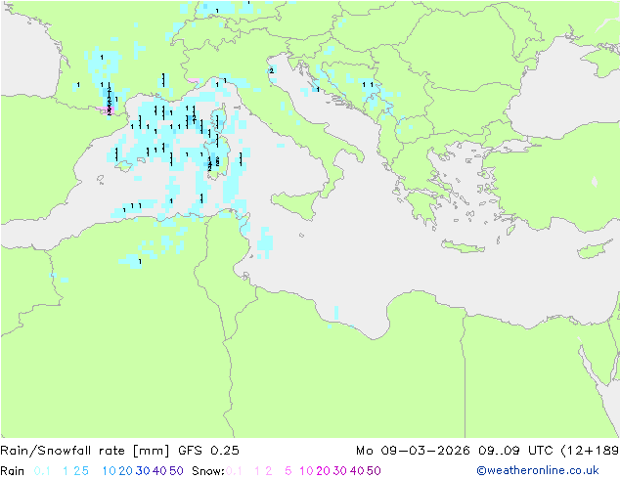
Task: Click the Rain/Snowfall rate [mm] title text
Action: pos(85,451)
